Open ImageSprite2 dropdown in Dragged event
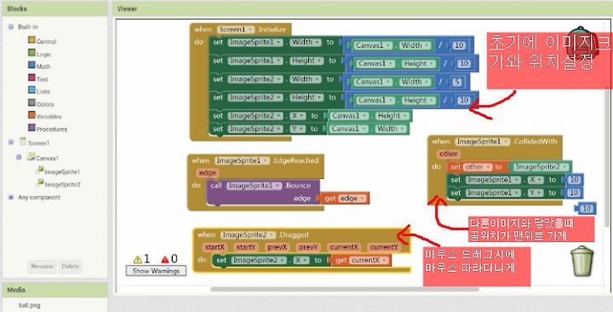 pyautogui.click(x=248, y=234)
